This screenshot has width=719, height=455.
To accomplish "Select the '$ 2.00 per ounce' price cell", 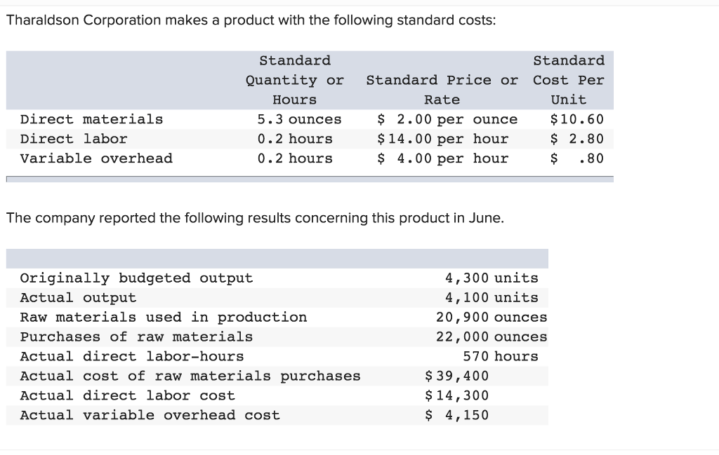I will pos(447,119).
